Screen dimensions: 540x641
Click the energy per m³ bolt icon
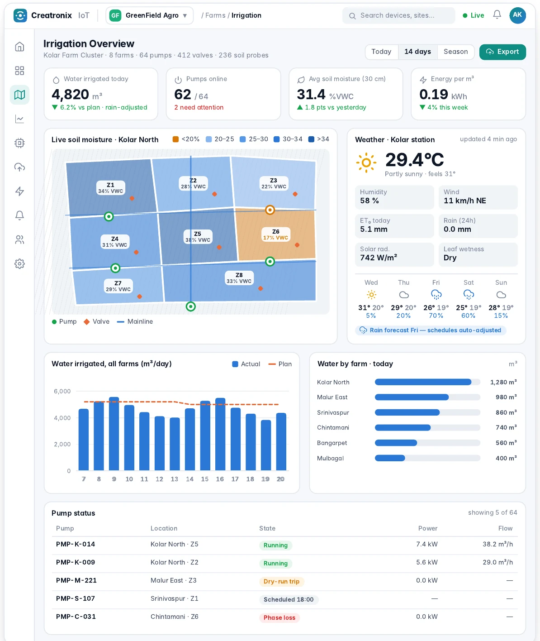pyautogui.click(x=423, y=80)
